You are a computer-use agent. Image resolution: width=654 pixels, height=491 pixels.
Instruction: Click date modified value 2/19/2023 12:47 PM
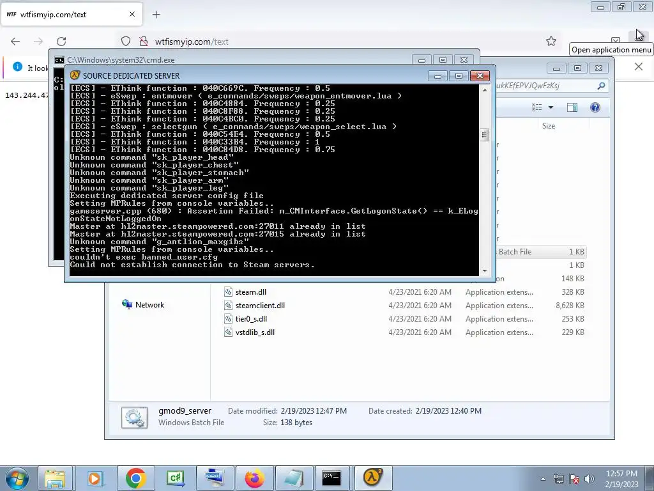click(x=314, y=411)
